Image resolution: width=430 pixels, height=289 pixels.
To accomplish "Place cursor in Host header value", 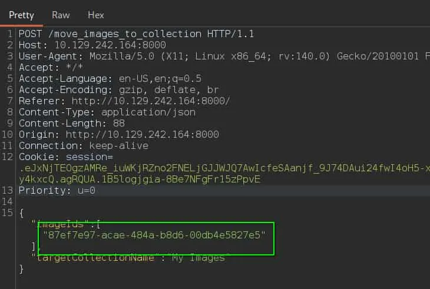I will [x=110, y=45].
